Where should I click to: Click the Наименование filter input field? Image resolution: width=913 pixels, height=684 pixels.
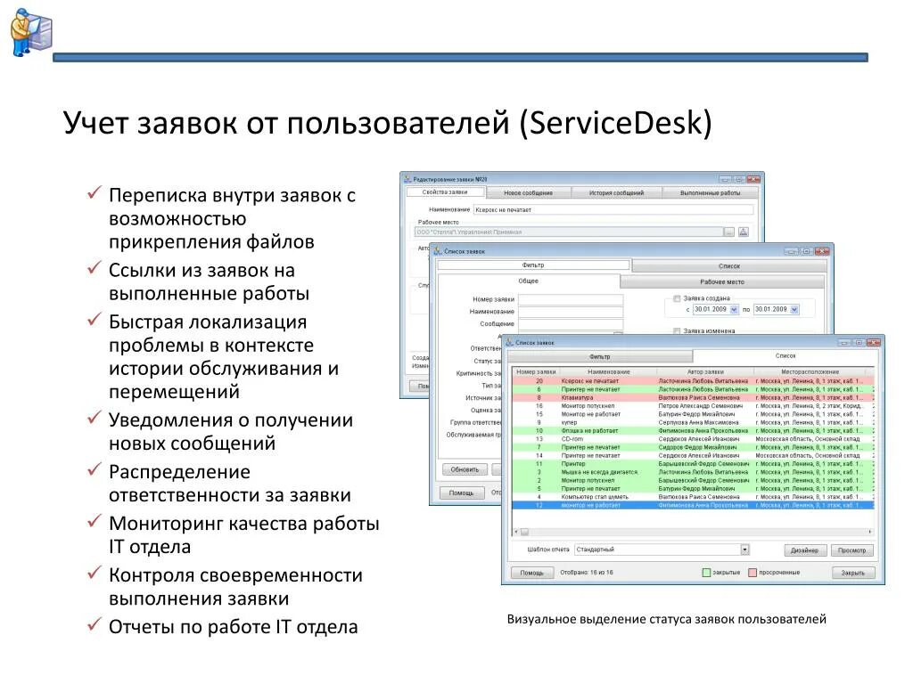(x=571, y=312)
